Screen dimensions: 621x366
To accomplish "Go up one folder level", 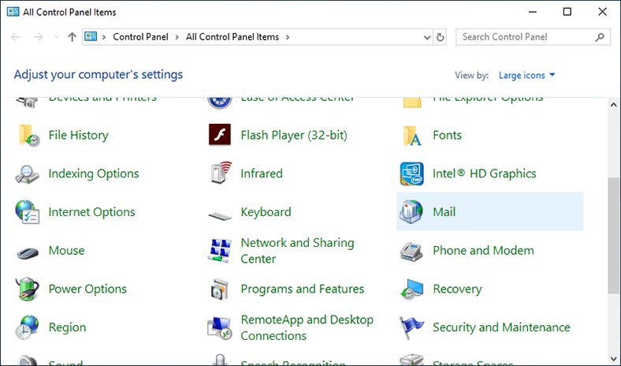I will pyautogui.click(x=72, y=37).
